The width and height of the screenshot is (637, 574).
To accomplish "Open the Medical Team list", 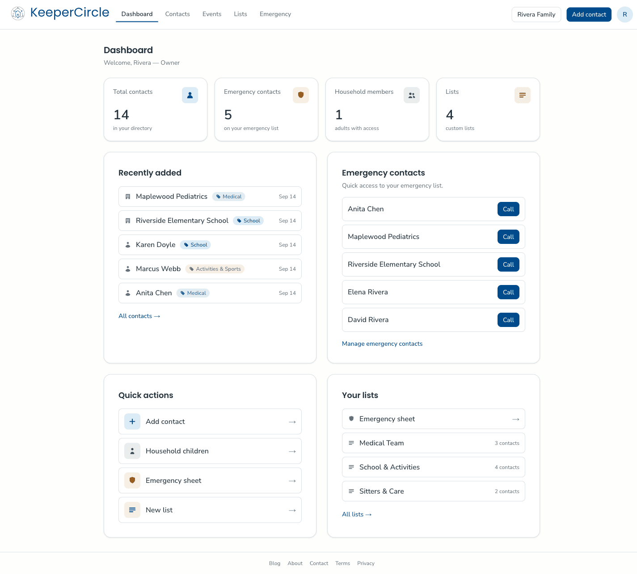I will [x=434, y=443].
